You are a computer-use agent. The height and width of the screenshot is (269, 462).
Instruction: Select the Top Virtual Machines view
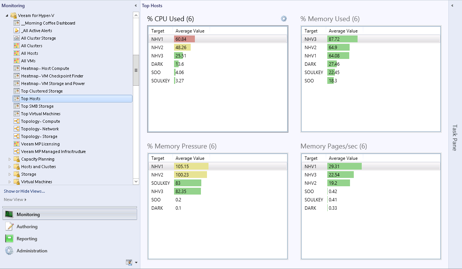pos(41,114)
